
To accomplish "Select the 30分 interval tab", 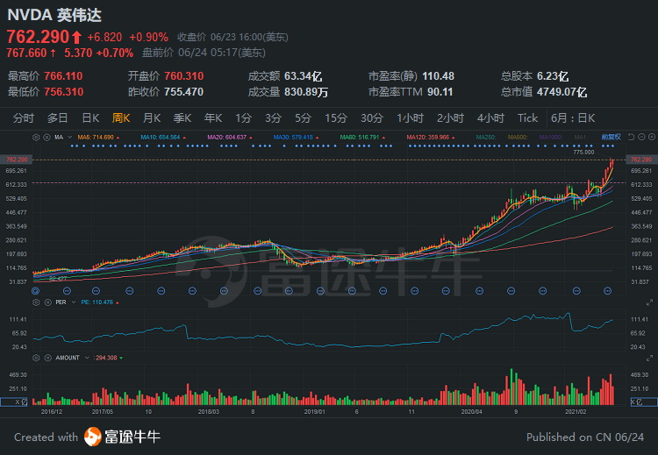I will 372,118.
